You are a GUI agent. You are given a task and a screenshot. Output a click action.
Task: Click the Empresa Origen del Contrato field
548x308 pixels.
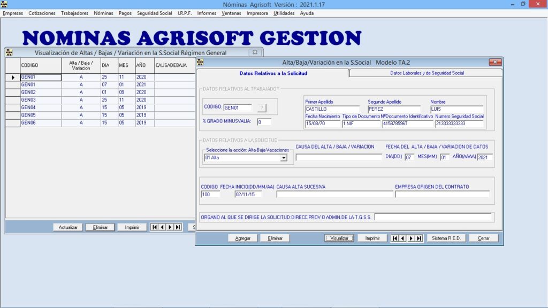[442, 195]
